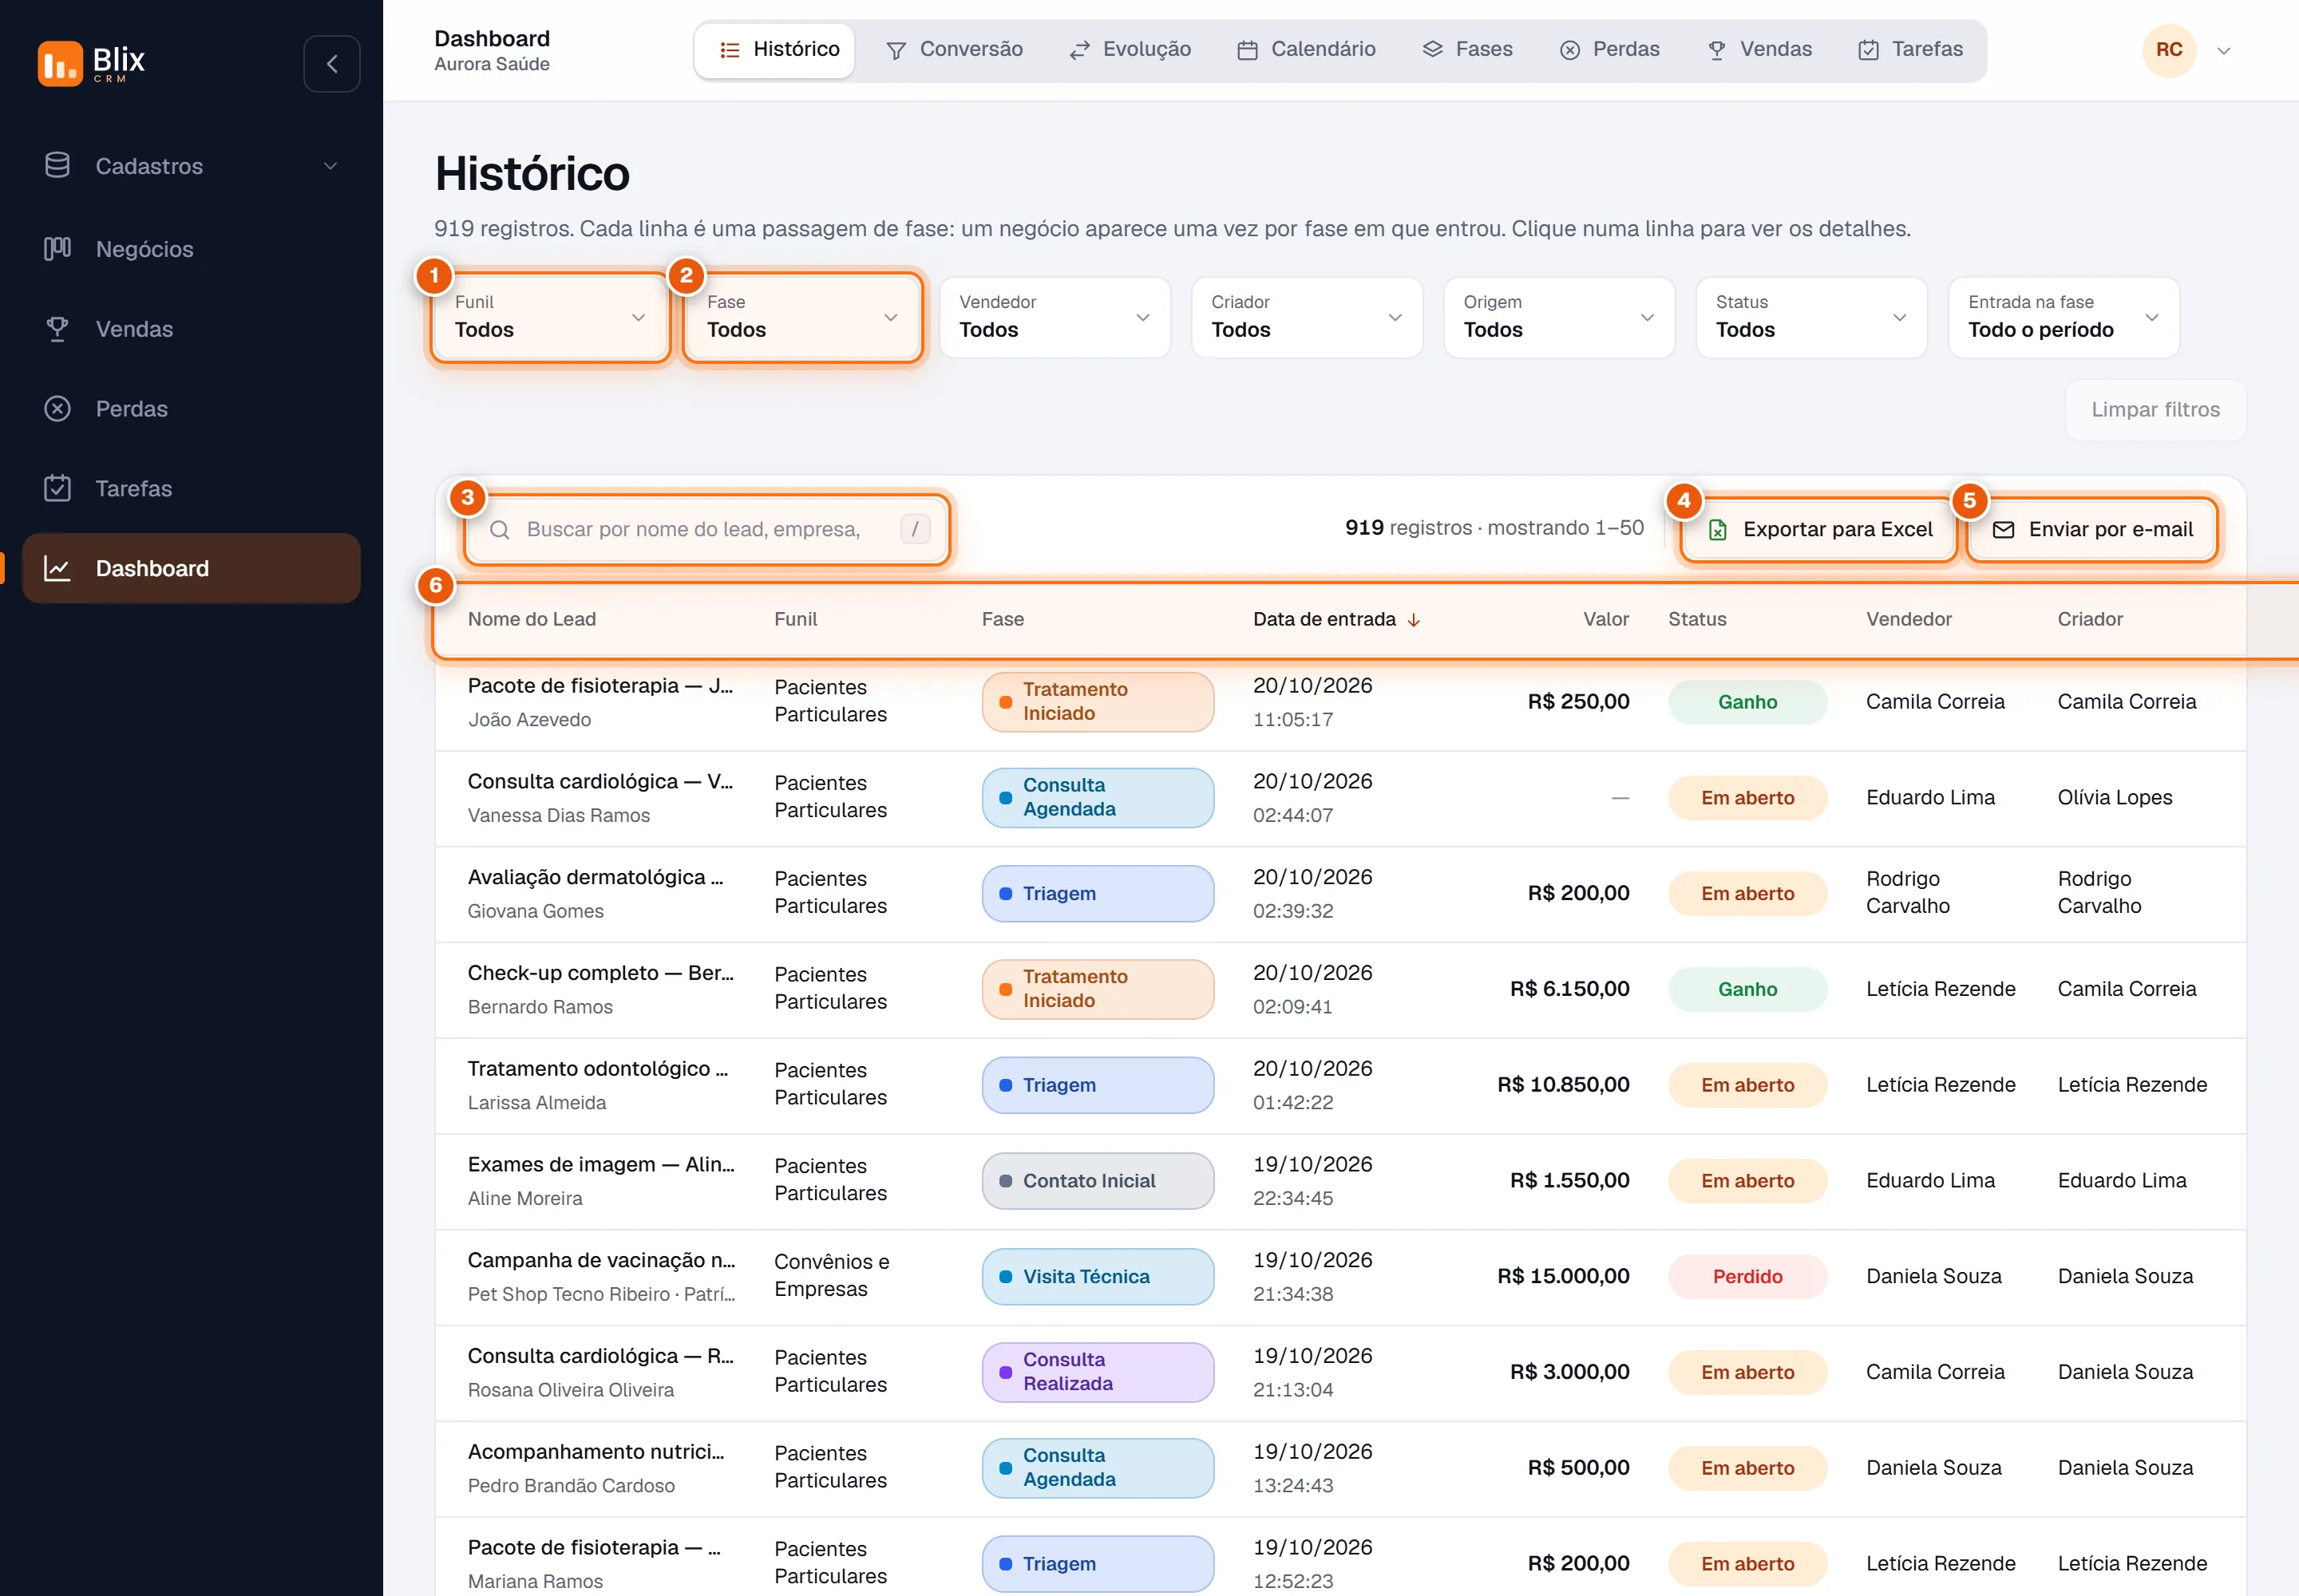Click the Tarefas calendar-check icon in sidebar
The image size is (2299, 1596).
(57, 488)
